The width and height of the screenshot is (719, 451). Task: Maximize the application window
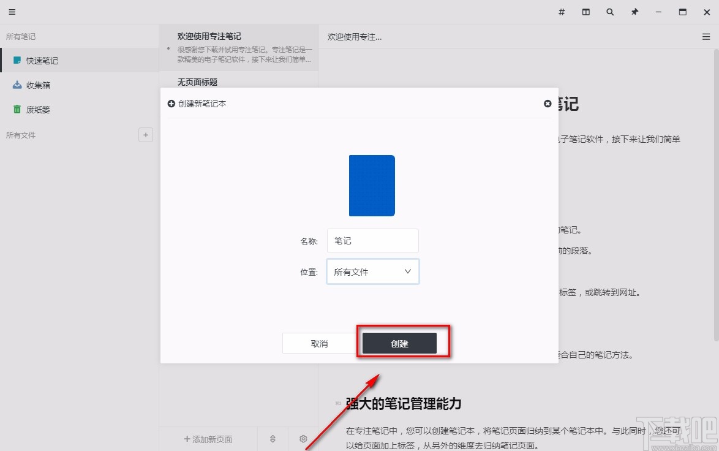point(682,12)
